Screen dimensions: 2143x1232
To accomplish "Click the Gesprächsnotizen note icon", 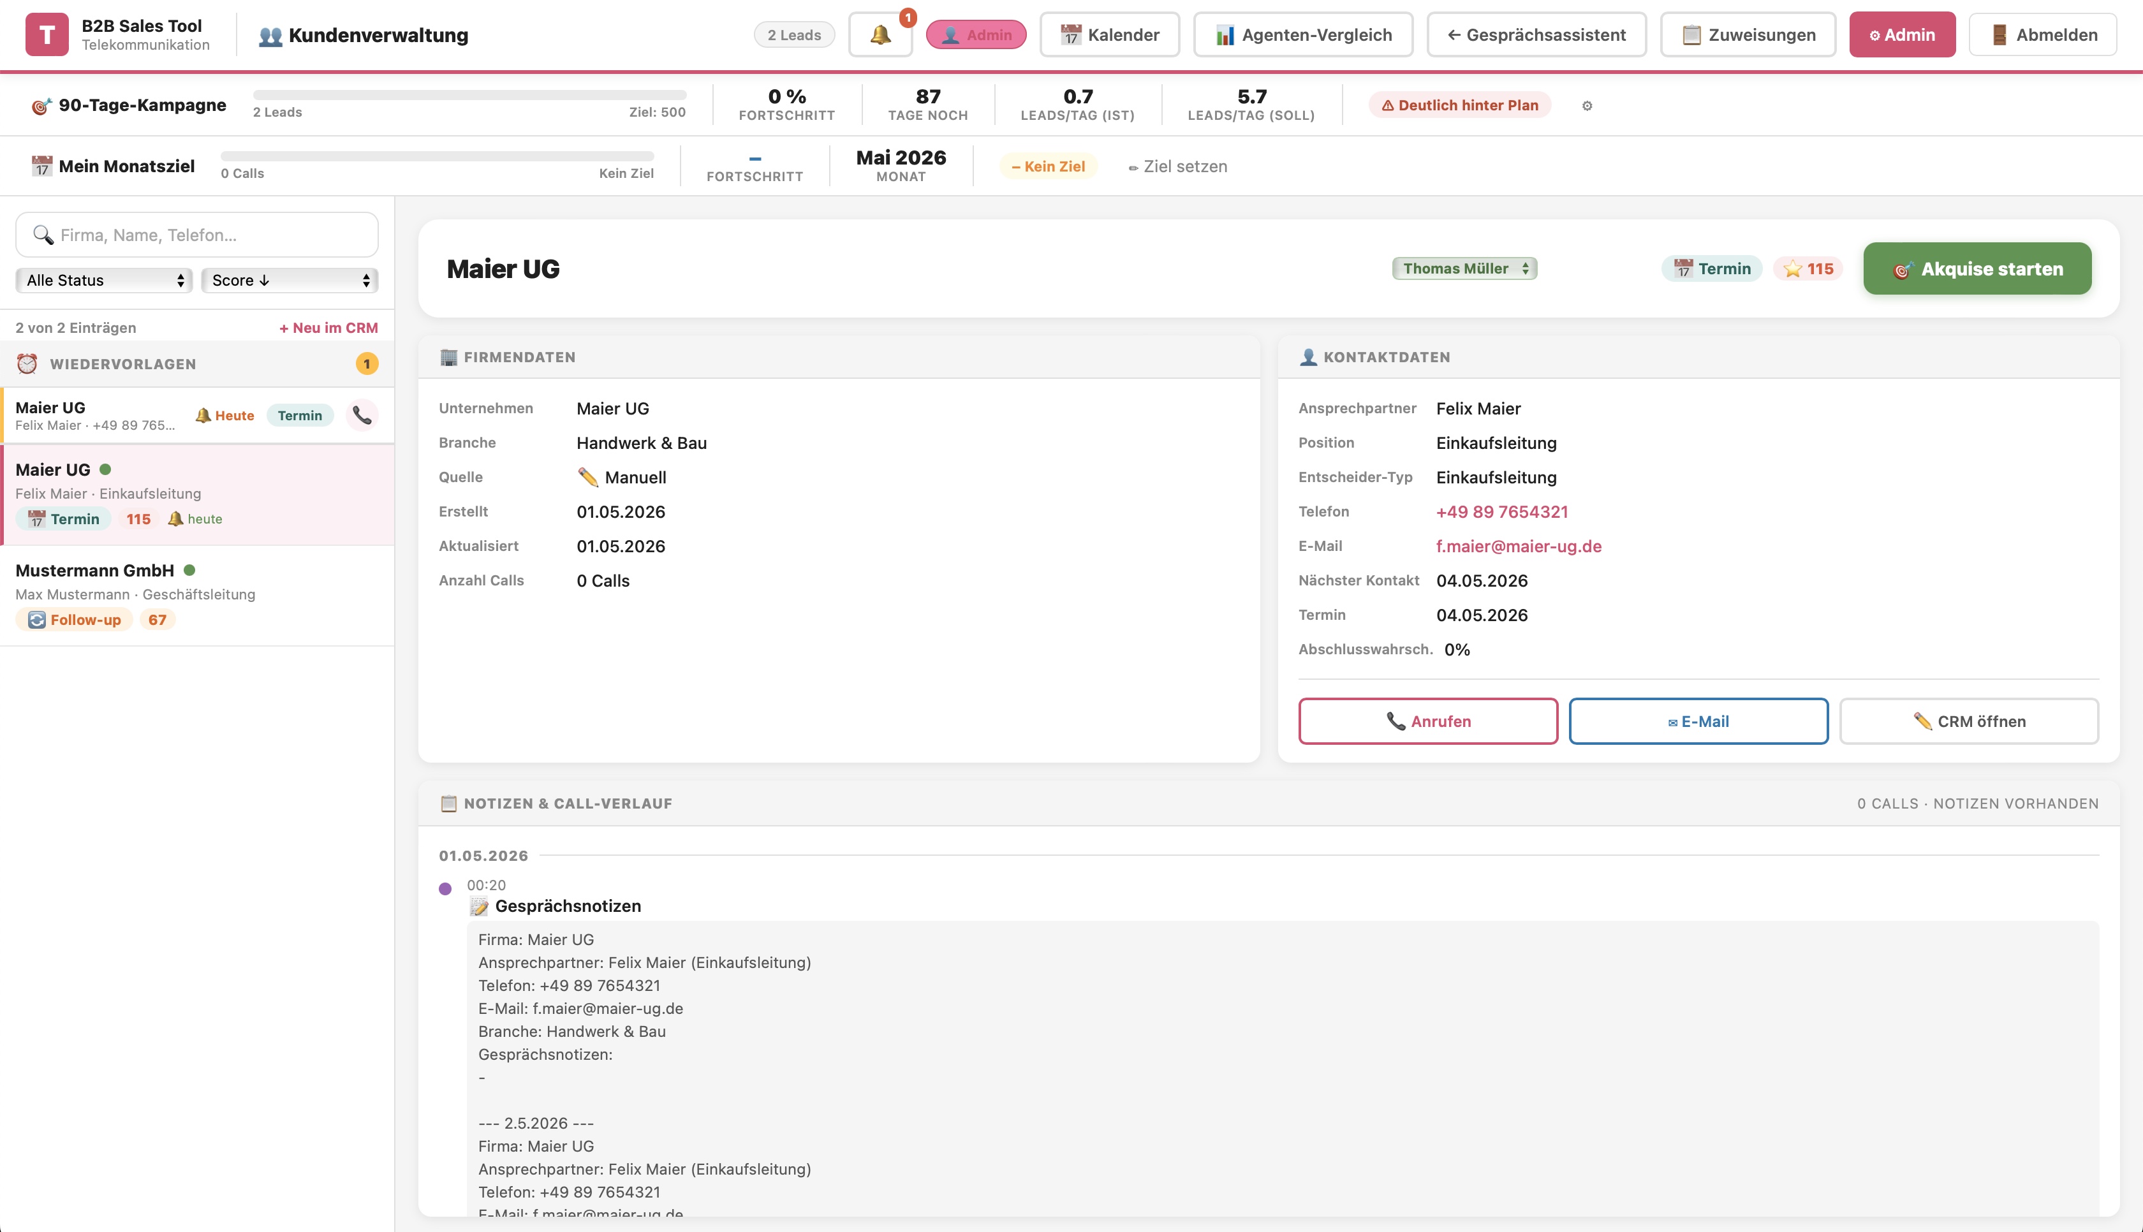I will point(479,906).
